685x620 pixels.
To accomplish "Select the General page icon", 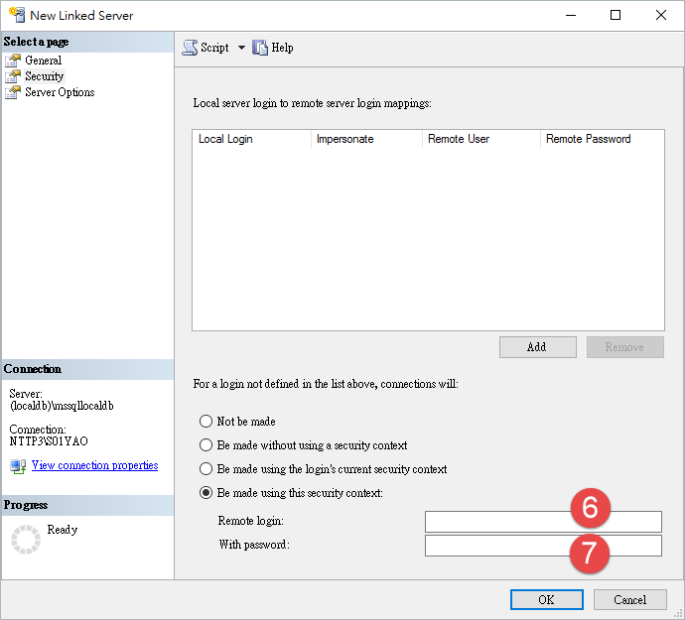I will (x=13, y=61).
